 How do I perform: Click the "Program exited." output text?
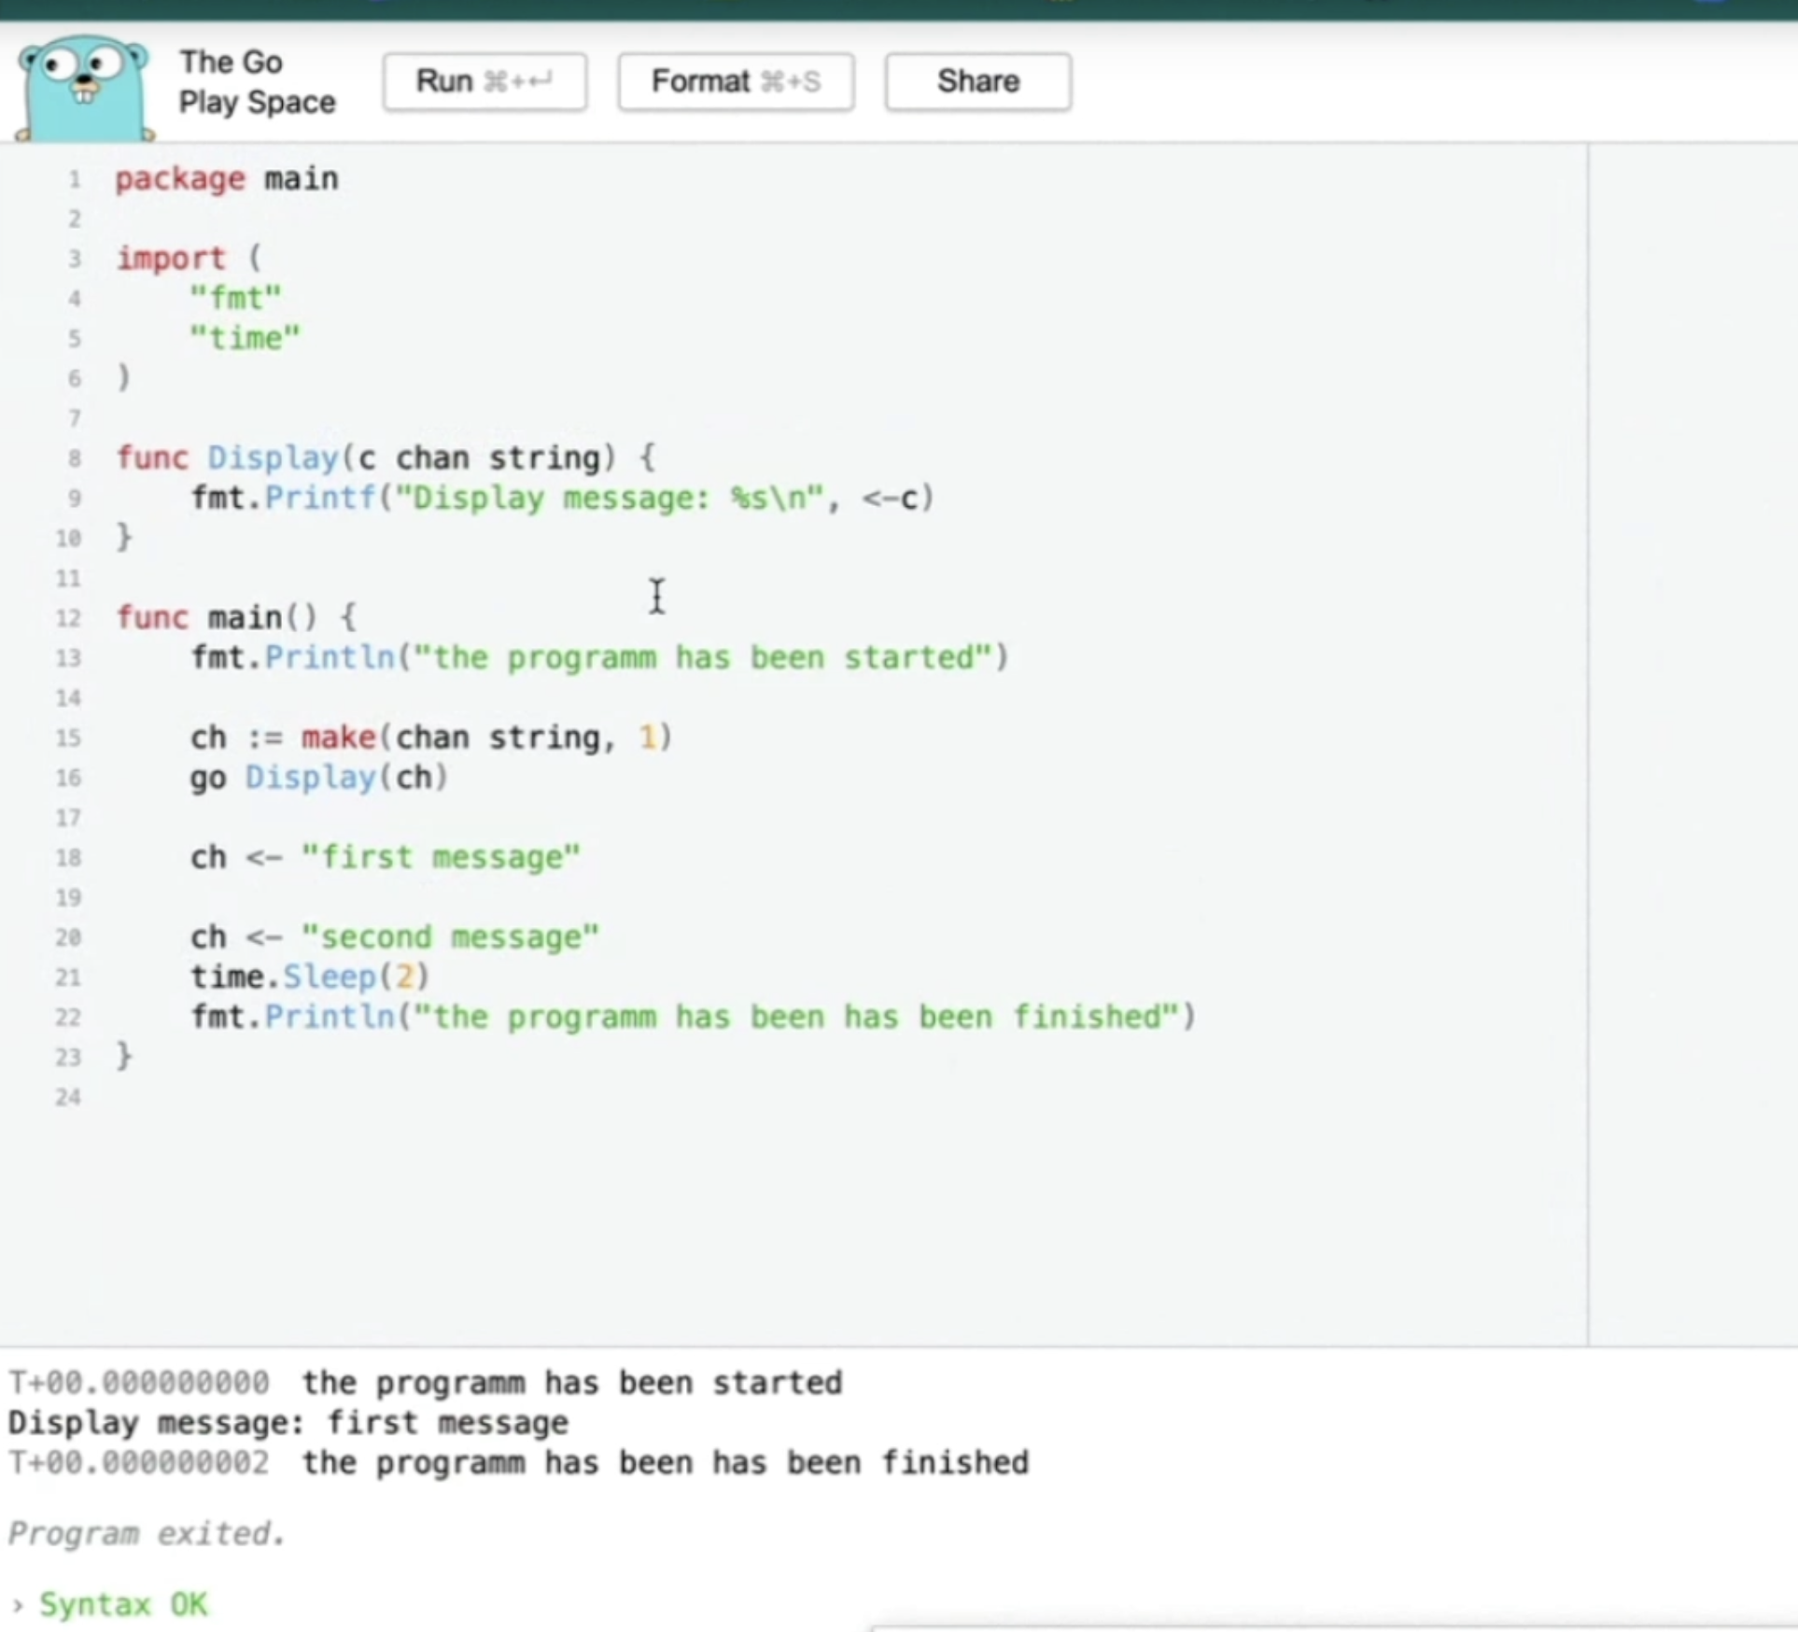click(147, 1533)
